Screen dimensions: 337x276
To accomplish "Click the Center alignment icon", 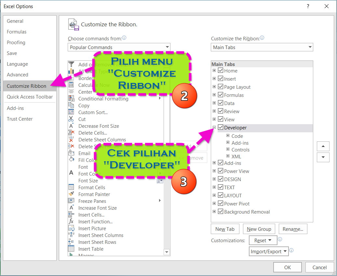I will tap(71, 92).
